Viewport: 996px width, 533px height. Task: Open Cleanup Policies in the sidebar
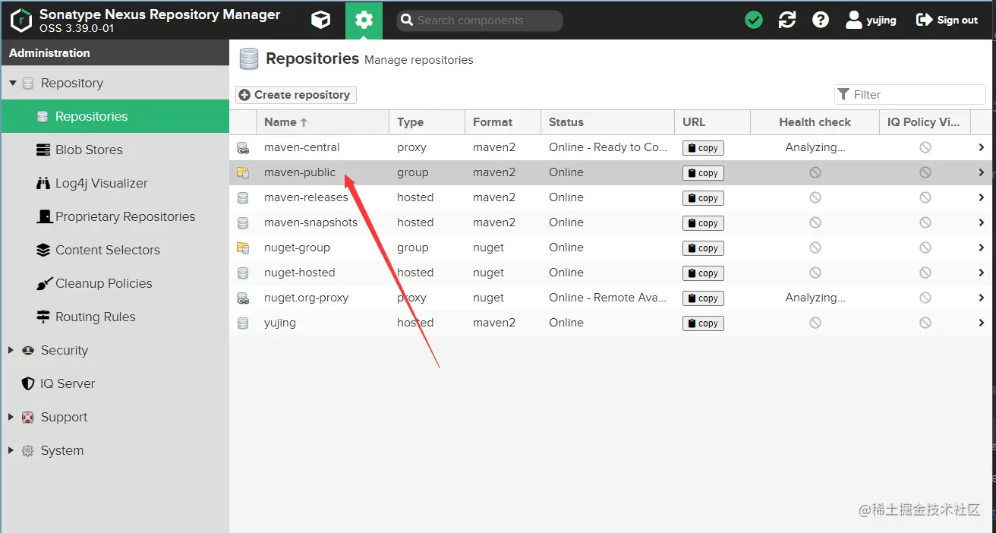(115, 283)
